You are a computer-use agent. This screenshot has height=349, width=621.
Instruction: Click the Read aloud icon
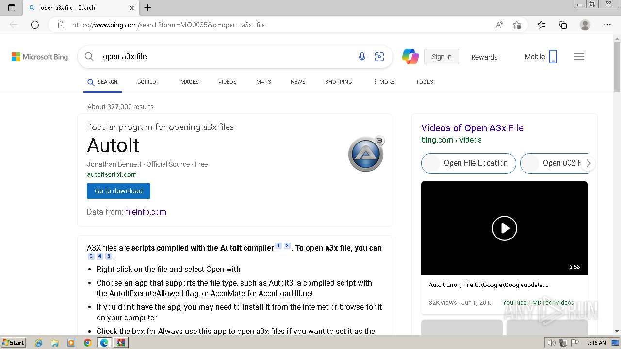(499, 25)
